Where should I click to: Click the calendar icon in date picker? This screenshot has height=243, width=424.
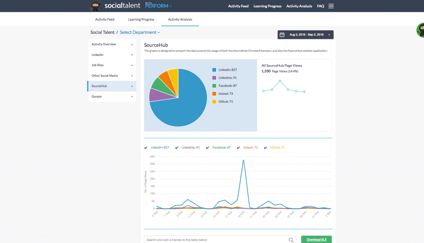(x=282, y=35)
